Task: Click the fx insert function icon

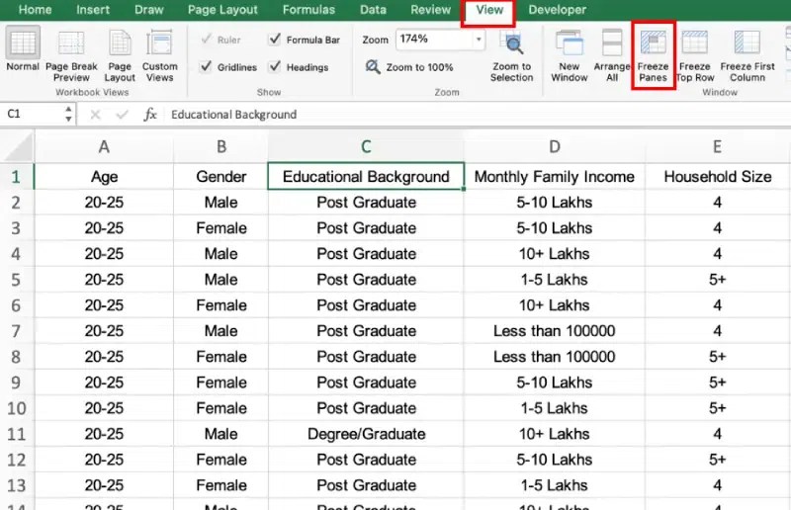Action: (x=150, y=115)
